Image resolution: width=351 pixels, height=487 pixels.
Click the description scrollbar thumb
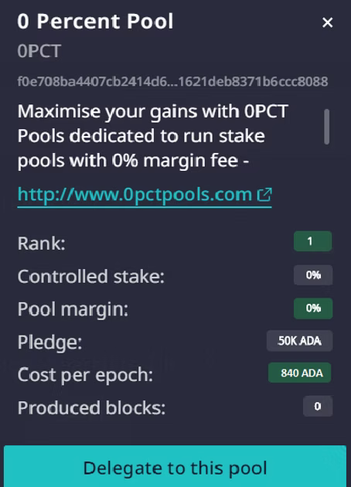326,127
